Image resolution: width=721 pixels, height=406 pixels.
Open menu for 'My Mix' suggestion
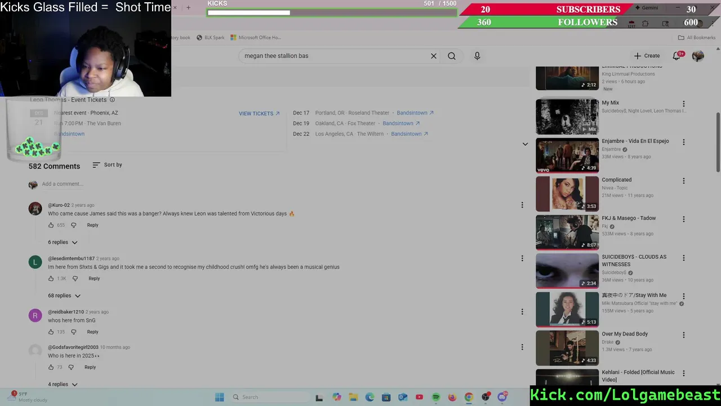[x=684, y=104]
